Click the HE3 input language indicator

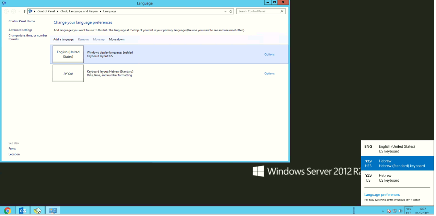409,211
